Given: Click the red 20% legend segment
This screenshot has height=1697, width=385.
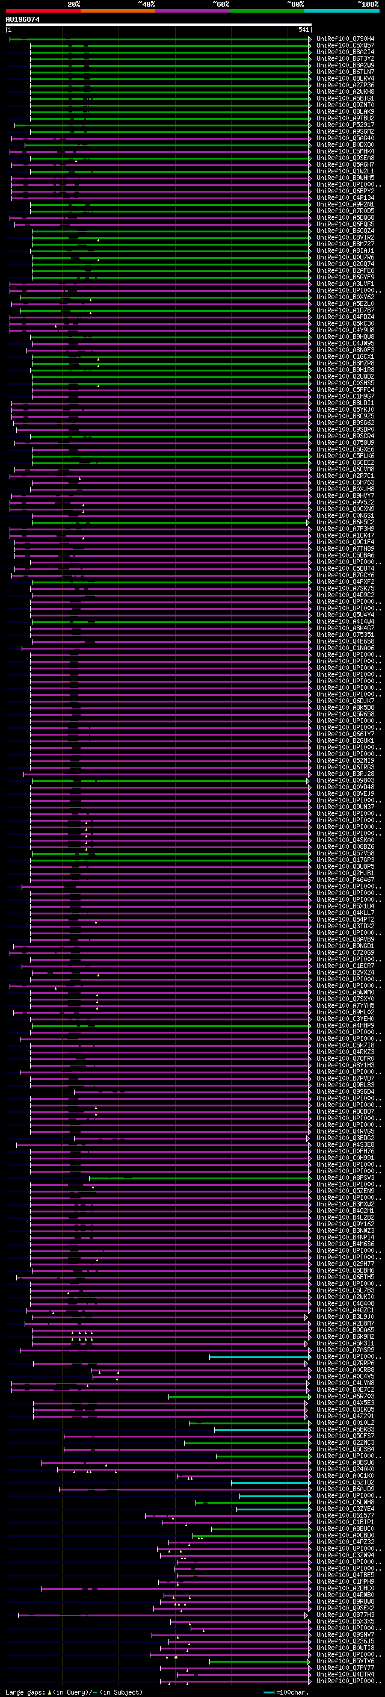Looking at the screenshot, I should pyautogui.click(x=43, y=11).
